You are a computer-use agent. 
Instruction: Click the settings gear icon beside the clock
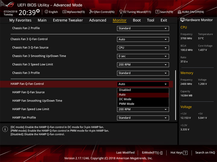click(38, 11)
